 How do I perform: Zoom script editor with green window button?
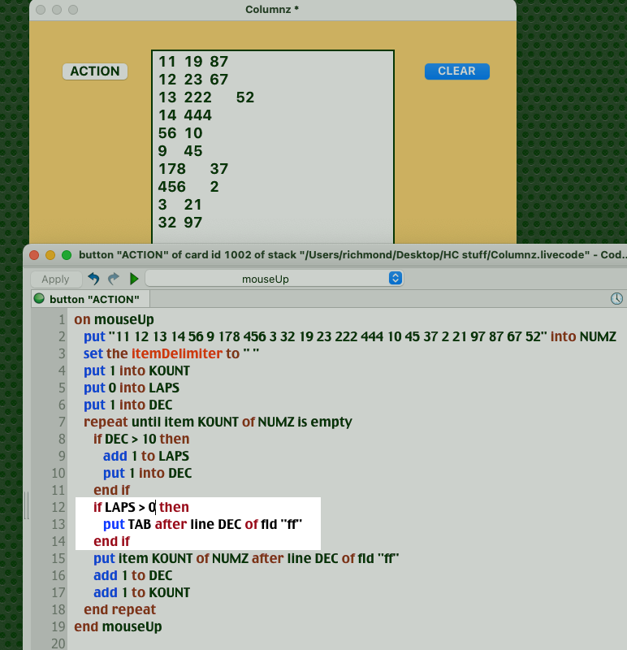click(x=67, y=254)
